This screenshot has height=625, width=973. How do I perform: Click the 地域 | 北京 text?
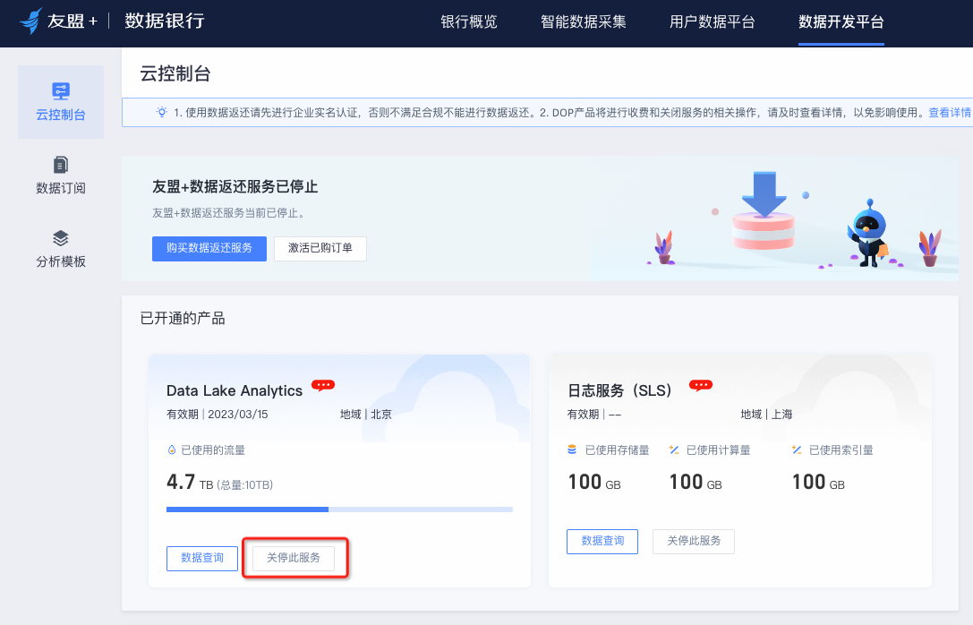pyautogui.click(x=365, y=414)
